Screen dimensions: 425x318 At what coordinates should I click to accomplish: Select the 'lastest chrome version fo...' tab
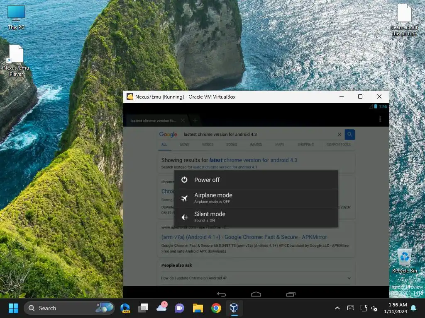click(x=153, y=120)
